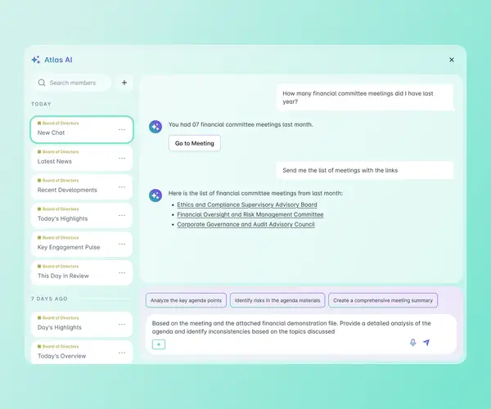The image size is (491, 409).
Task: Choose Create a comprehensive meeting summary
Action: 383,300
